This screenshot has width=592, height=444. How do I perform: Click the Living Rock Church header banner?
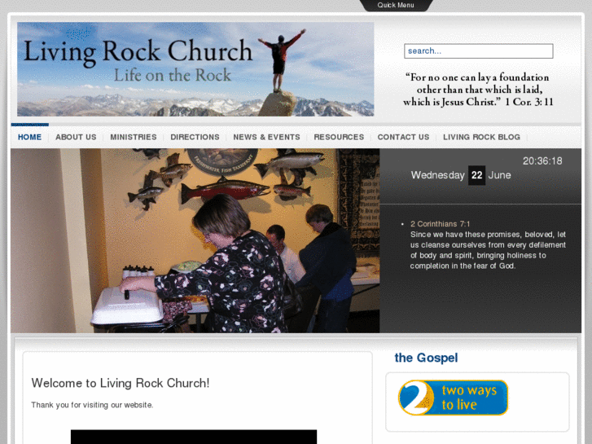[195, 69]
